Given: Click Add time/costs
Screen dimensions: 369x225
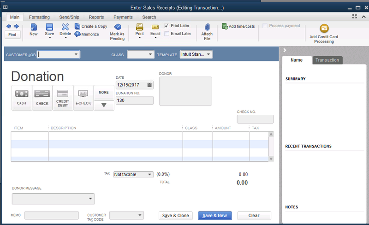Looking at the screenshot, I should pyautogui.click(x=238, y=26).
